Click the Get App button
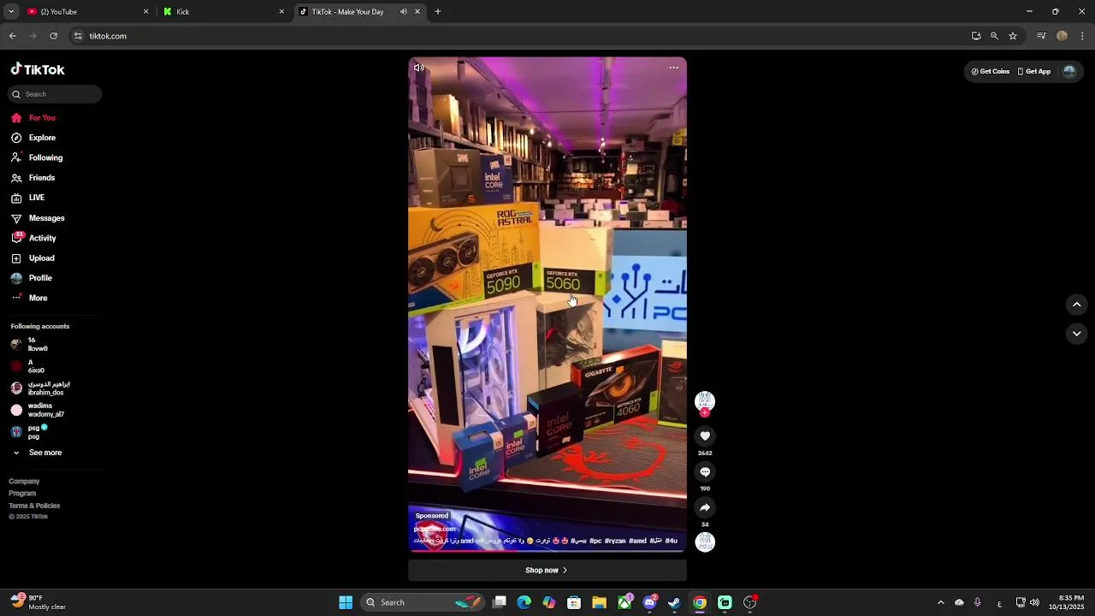This screenshot has height=616, width=1095. point(1033,72)
